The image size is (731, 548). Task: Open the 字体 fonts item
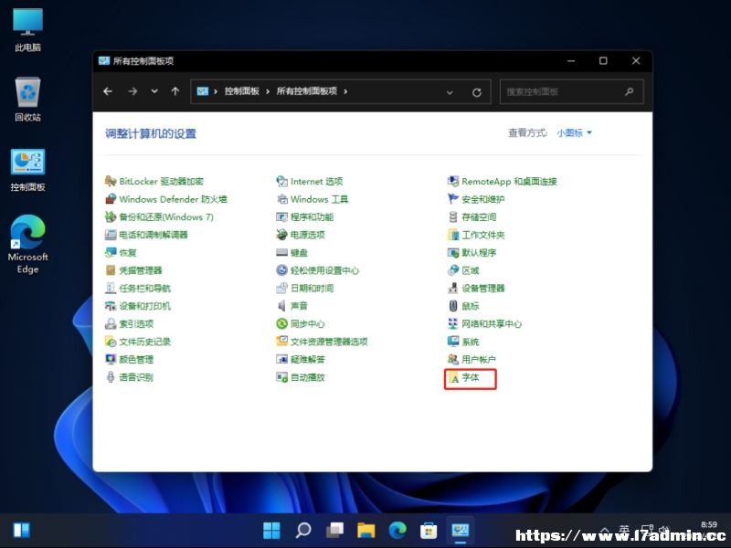coord(470,378)
